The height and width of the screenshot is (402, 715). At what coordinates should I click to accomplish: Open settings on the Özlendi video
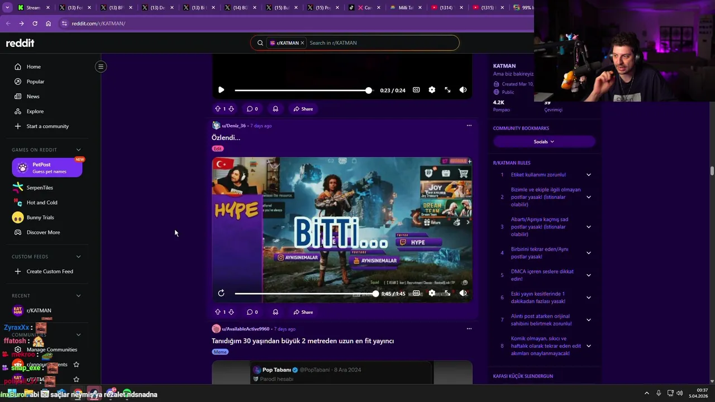coord(432,293)
